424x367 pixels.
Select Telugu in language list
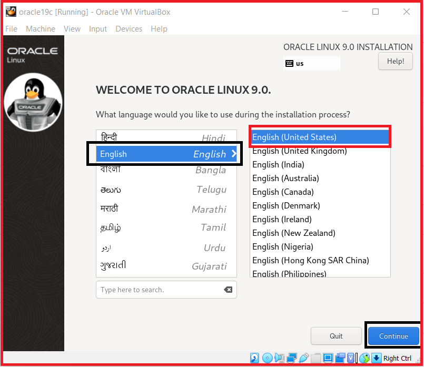pyautogui.click(x=166, y=190)
